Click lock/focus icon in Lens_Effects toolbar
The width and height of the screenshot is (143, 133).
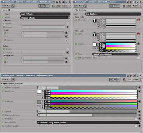[13, 6]
